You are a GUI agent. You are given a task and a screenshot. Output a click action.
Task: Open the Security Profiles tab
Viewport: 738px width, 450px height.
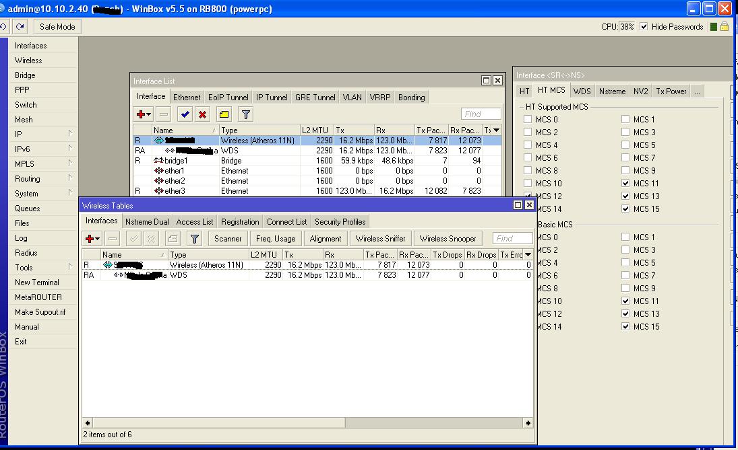pos(340,222)
